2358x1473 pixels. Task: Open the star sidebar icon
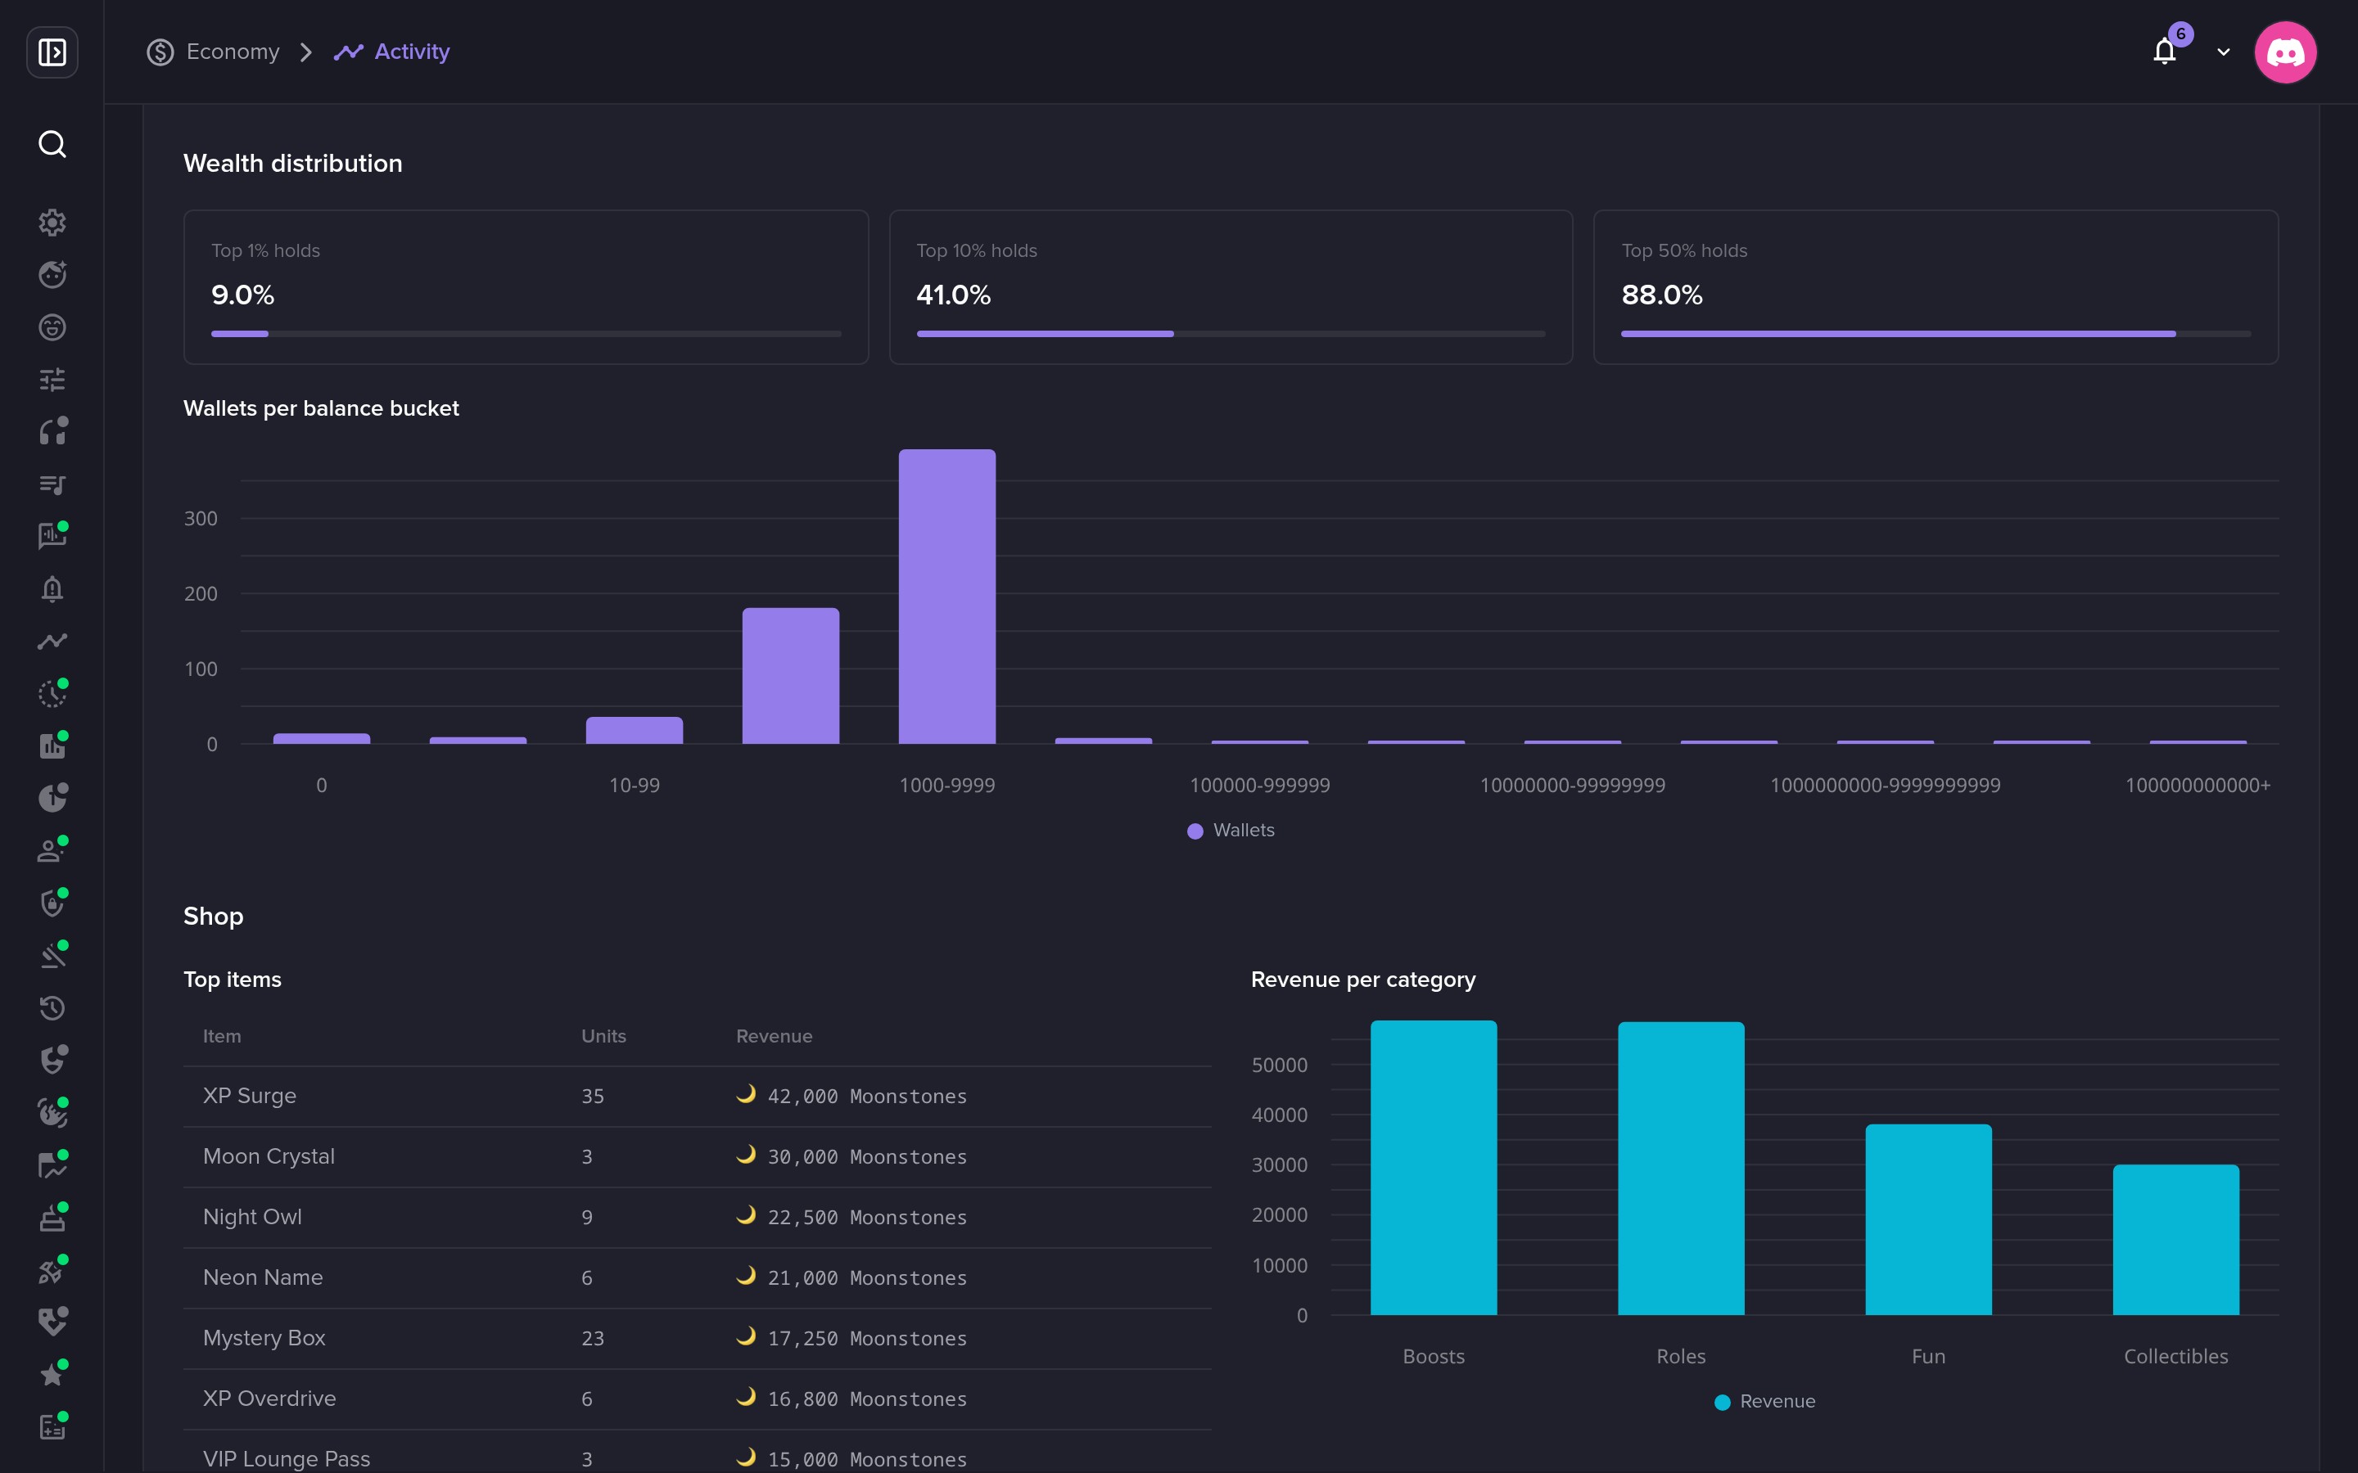(52, 1375)
